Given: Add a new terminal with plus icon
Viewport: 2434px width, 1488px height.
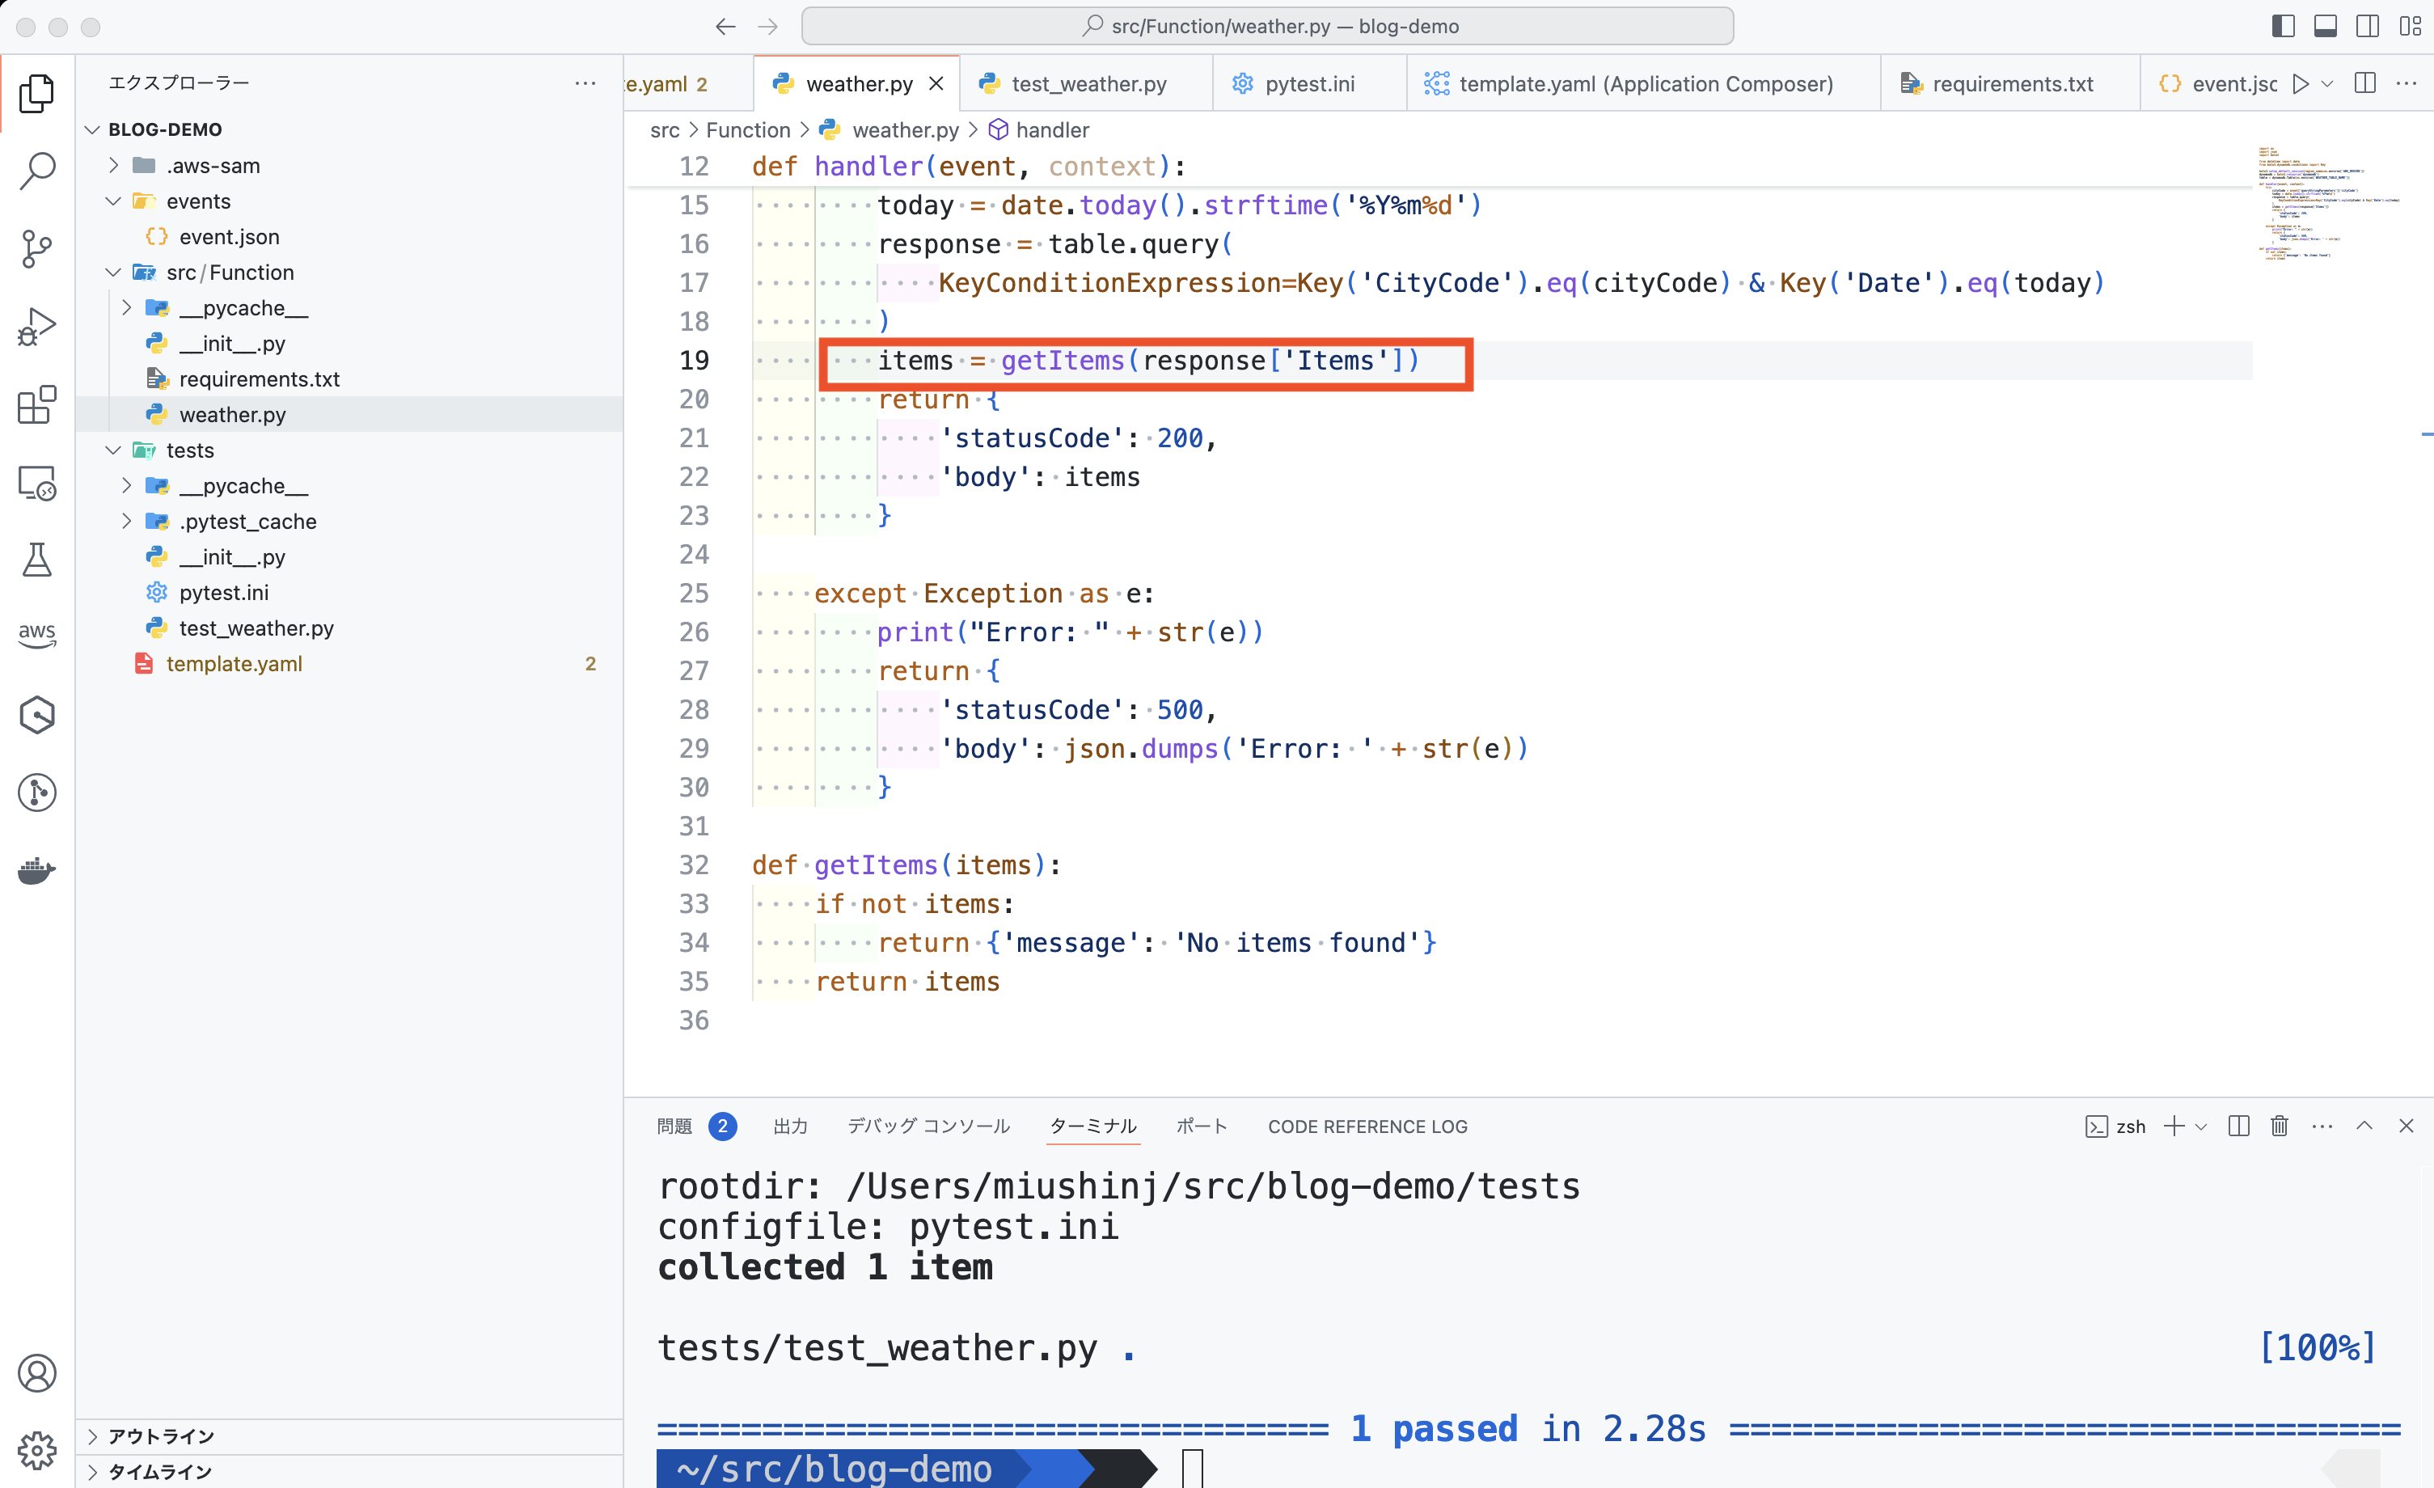Looking at the screenshot, I should click(x=2174, y=1126).
